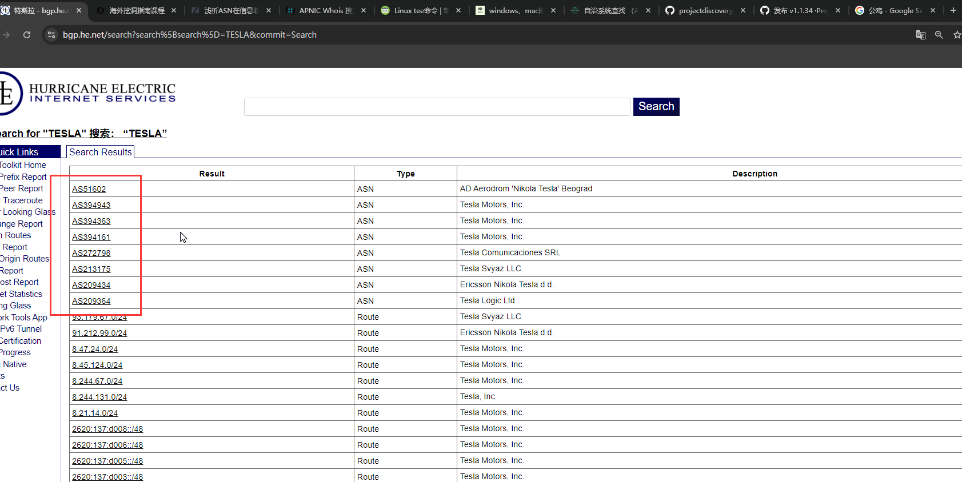Click the Search button

point(656,106)
